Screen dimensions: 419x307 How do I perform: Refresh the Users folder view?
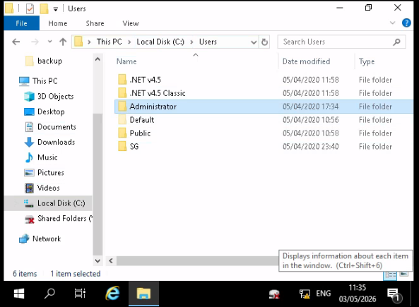pos(264,42)
